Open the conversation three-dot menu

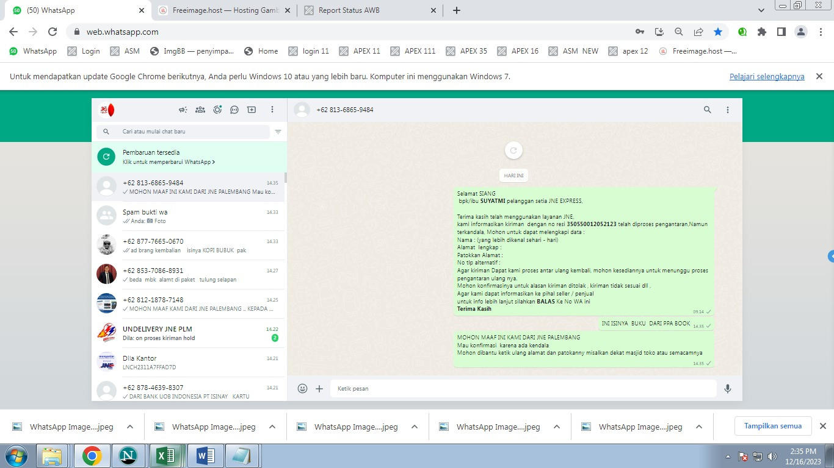pyautogui.click(x=728, y=110)
